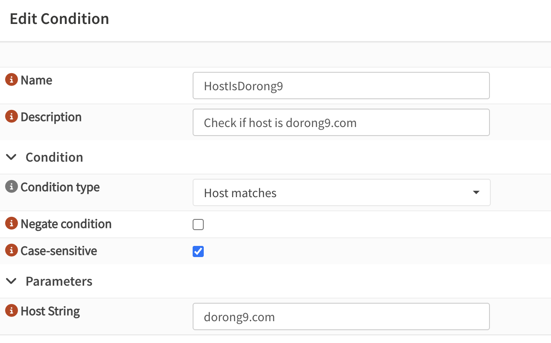
Task: Click the Edit Condition title
Action: [59, 19]
